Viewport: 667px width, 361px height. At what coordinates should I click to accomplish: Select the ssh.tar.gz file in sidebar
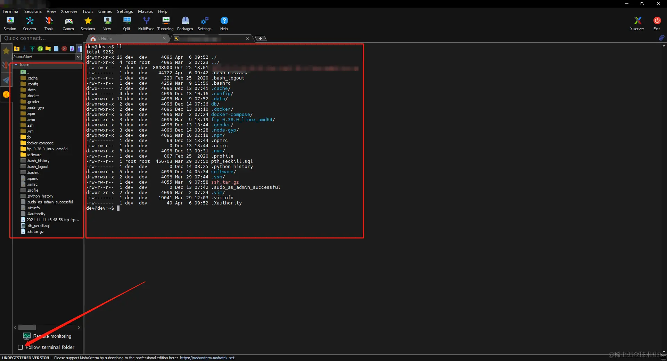tap(32, 232)
